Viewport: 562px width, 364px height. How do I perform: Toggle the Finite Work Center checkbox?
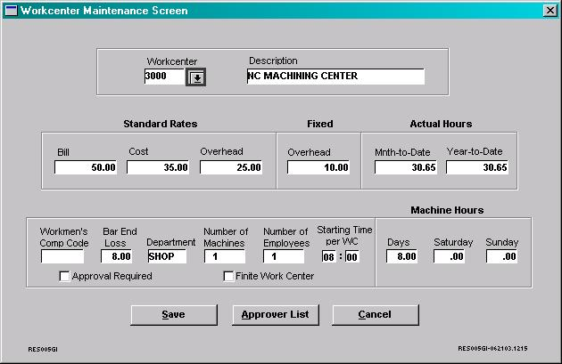(x=228, y=277)
